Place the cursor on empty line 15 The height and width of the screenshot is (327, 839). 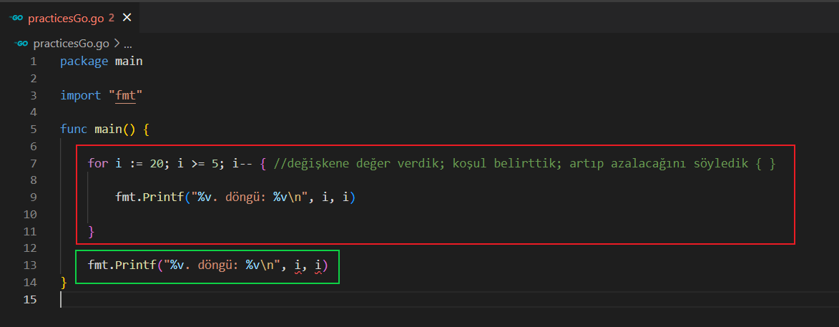pyautogui.click(x=215, y=299)
